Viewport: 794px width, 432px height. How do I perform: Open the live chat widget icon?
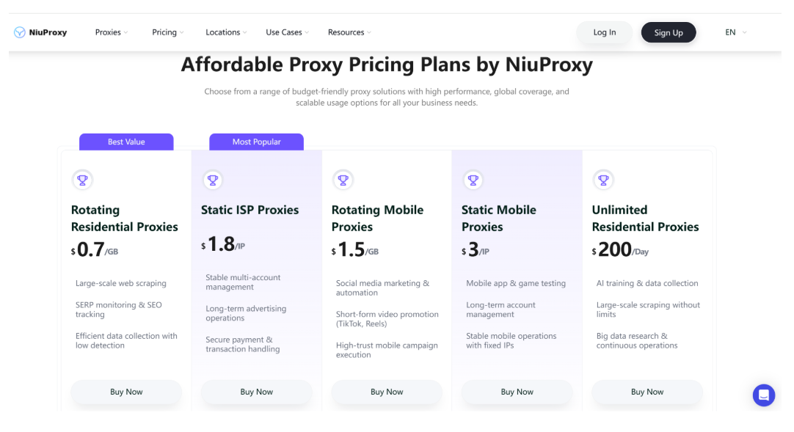tap(764, 395)
